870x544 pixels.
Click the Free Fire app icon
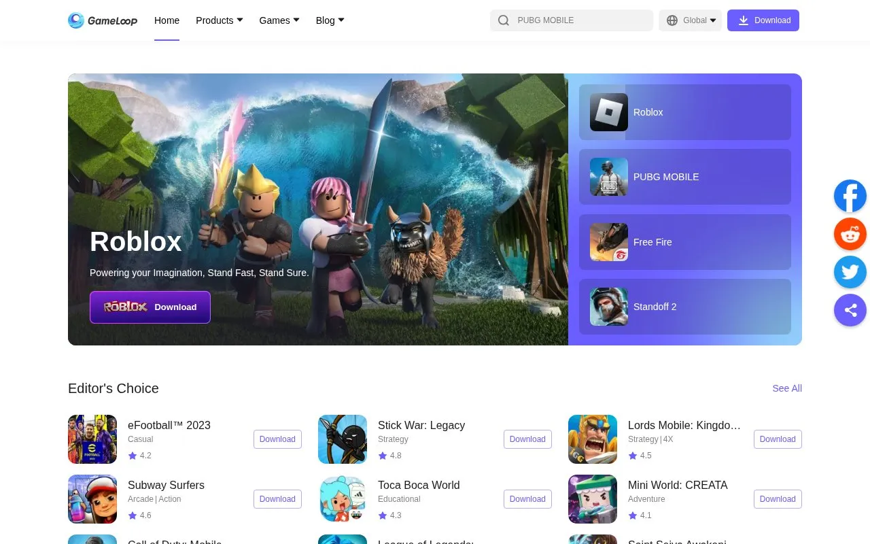pyautogui.click(x=609, y=242)
